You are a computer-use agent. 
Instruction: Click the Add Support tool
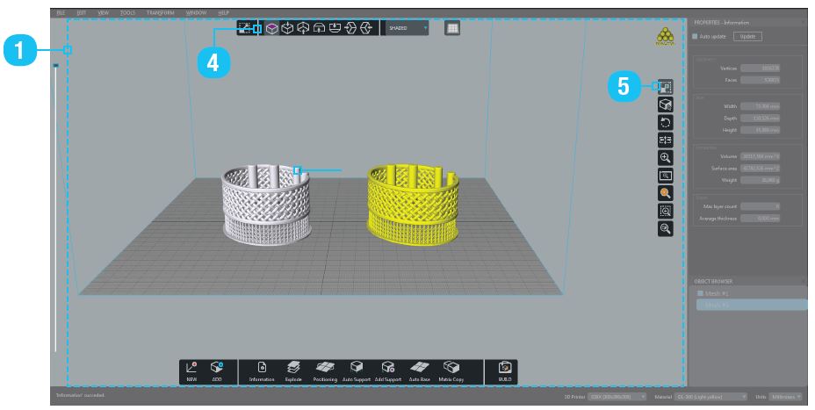tap(388, 369)
